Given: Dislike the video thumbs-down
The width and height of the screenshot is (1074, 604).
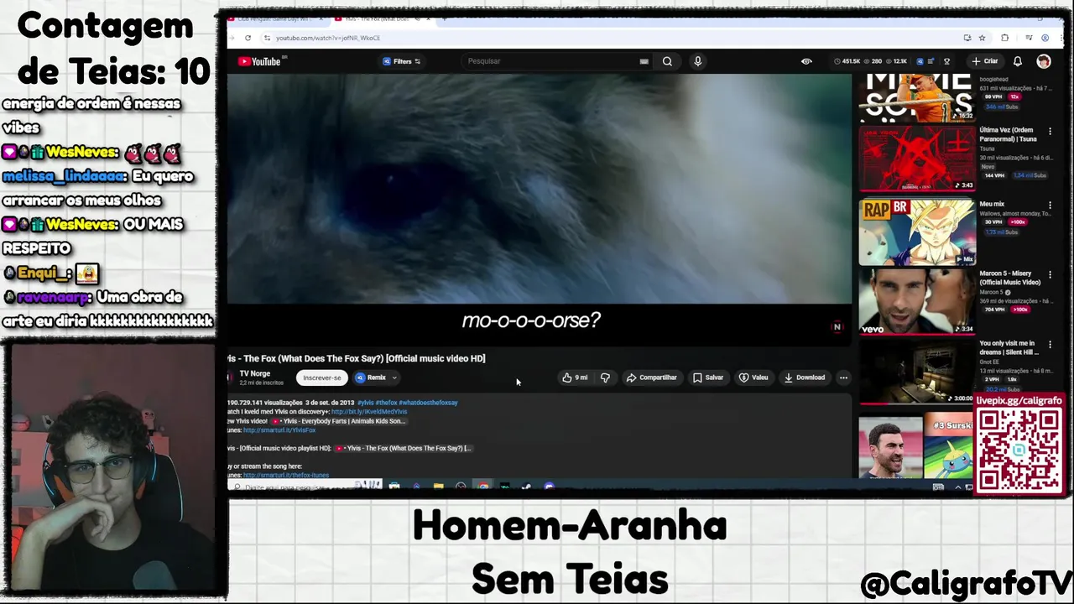Looking at the screenshot, I should [605, 377].
